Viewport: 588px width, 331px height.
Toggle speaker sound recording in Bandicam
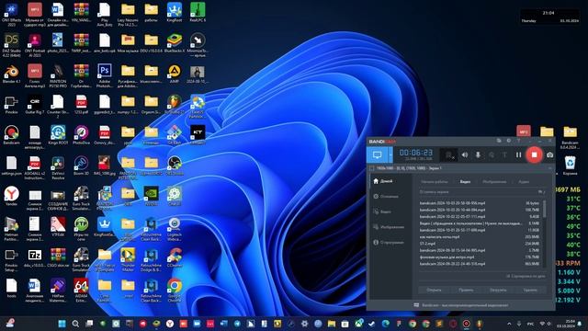[465, 154]
